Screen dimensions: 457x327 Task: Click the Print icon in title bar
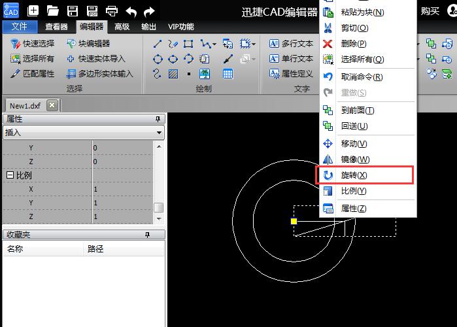[x=112, y=11]
